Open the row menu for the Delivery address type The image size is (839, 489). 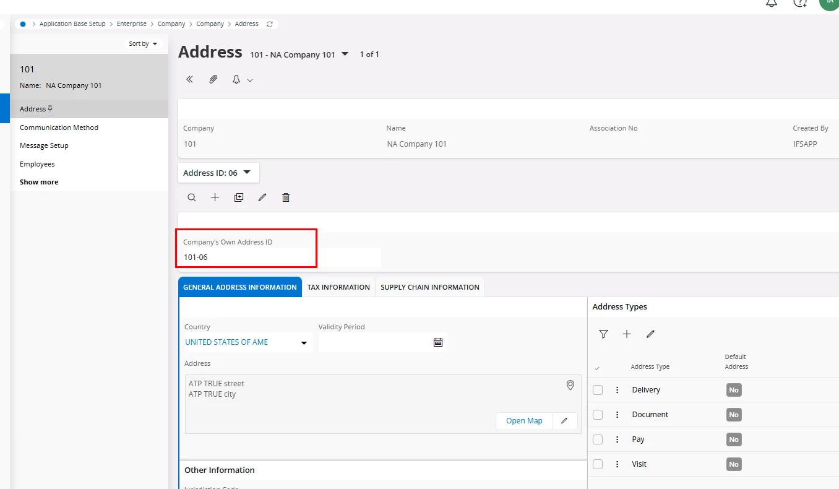(617, 390)
